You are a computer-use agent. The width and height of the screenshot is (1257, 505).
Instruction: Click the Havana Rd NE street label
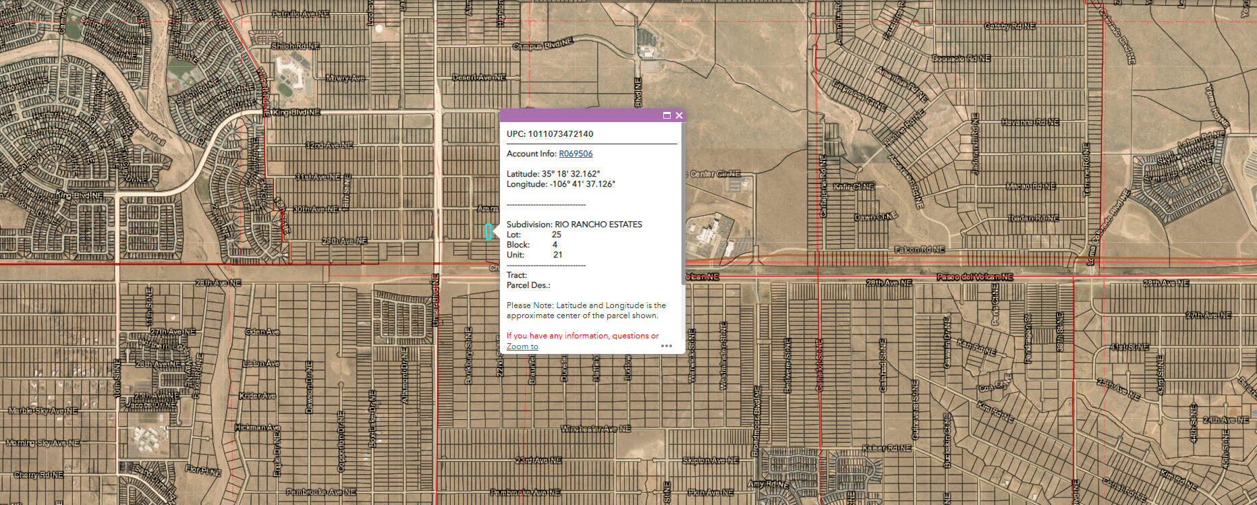[x=1030, y=122]
